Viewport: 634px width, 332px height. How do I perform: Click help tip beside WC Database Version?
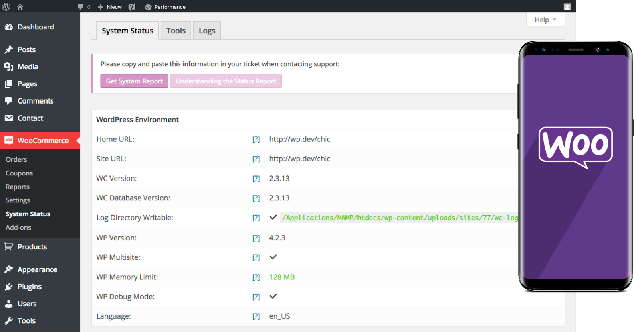click(256, 198)
